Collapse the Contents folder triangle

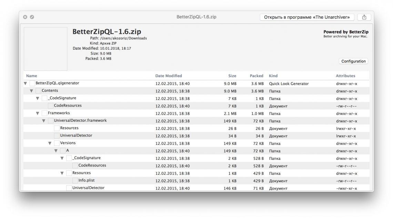pyautogui.click(x=31, y=91)
